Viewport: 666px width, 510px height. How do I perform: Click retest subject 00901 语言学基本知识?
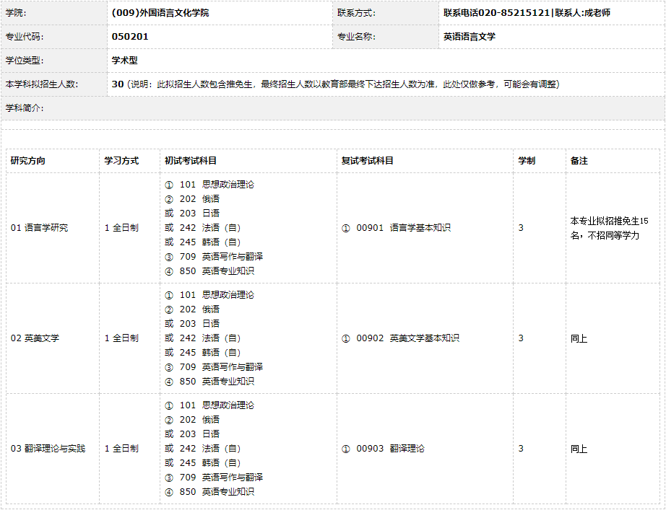[x=403, y=228]
